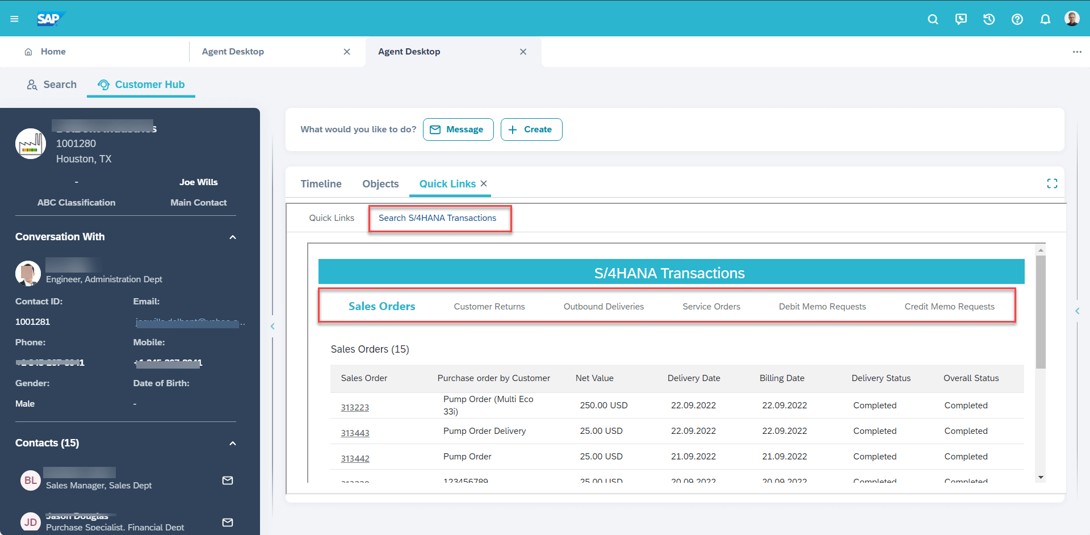Collapse the Conversation With section
Screen dimensions: 1090x535
(x=233, y=237)
